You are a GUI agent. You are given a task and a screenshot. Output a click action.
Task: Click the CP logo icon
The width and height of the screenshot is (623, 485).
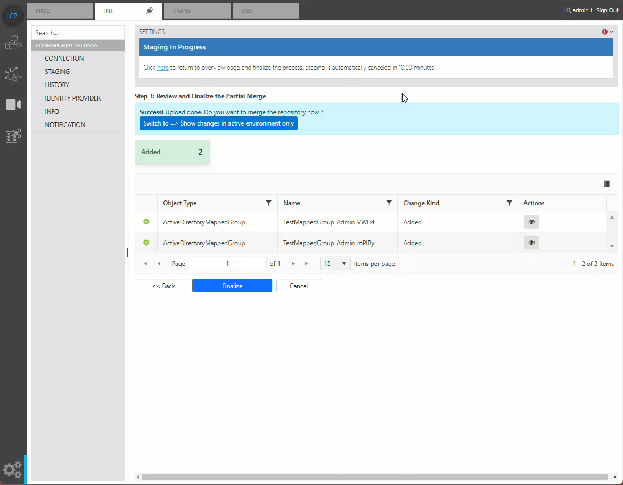(13, 15)
